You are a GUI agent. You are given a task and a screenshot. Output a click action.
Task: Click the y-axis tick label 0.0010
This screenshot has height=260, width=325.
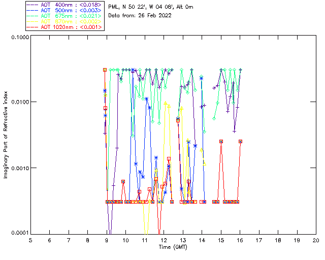click(20, 168)
